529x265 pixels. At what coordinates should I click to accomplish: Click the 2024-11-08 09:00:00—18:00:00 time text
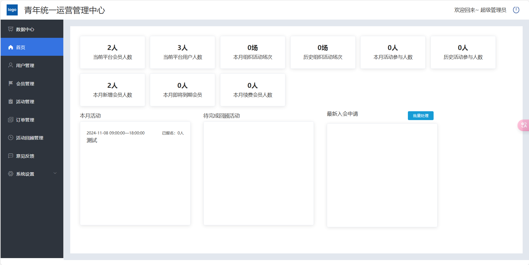(x=116, y=133)
